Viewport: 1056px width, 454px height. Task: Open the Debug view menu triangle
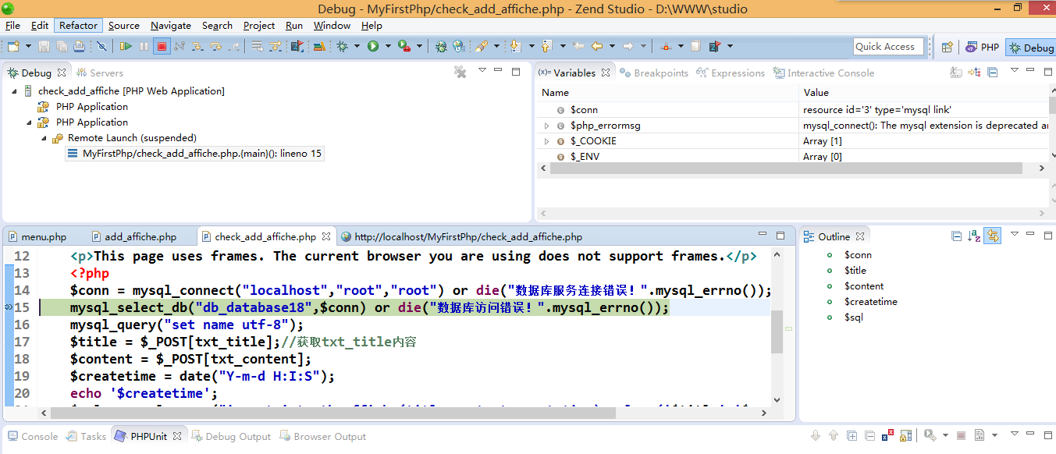click(482, 70)
